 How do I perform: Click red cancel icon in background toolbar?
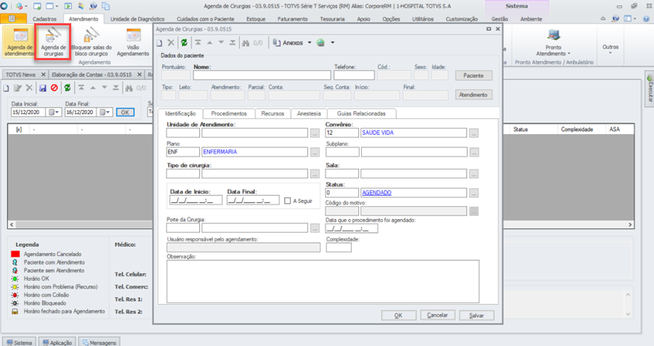pos(54,88)
